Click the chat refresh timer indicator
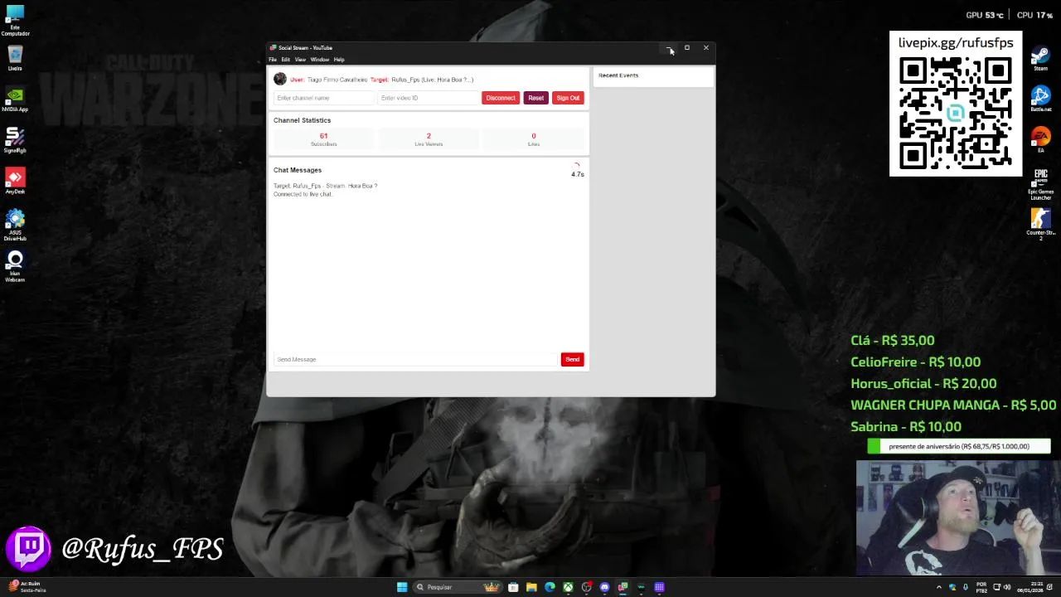 coord(578,171)
